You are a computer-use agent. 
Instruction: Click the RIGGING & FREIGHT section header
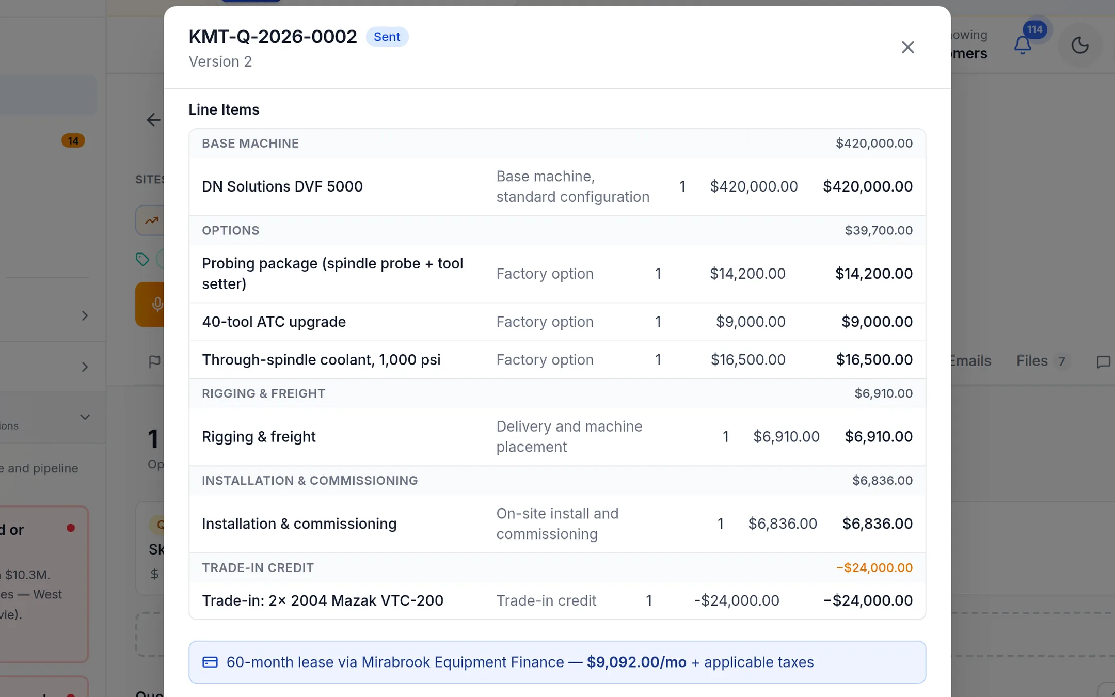pyautogui.click(x=557, y=393)
